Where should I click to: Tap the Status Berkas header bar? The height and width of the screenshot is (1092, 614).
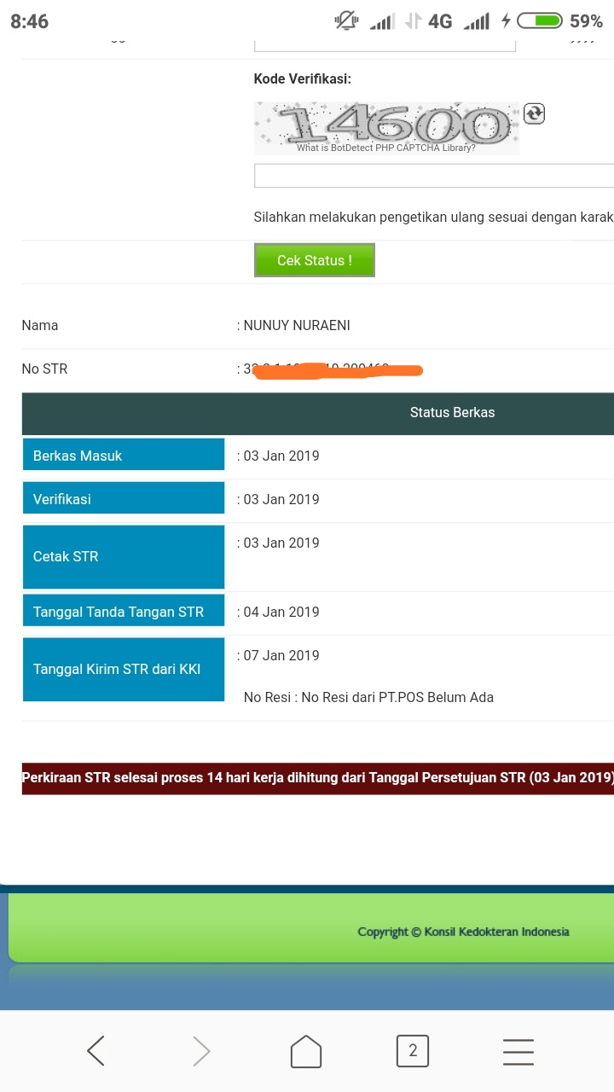tap(452, 412)
